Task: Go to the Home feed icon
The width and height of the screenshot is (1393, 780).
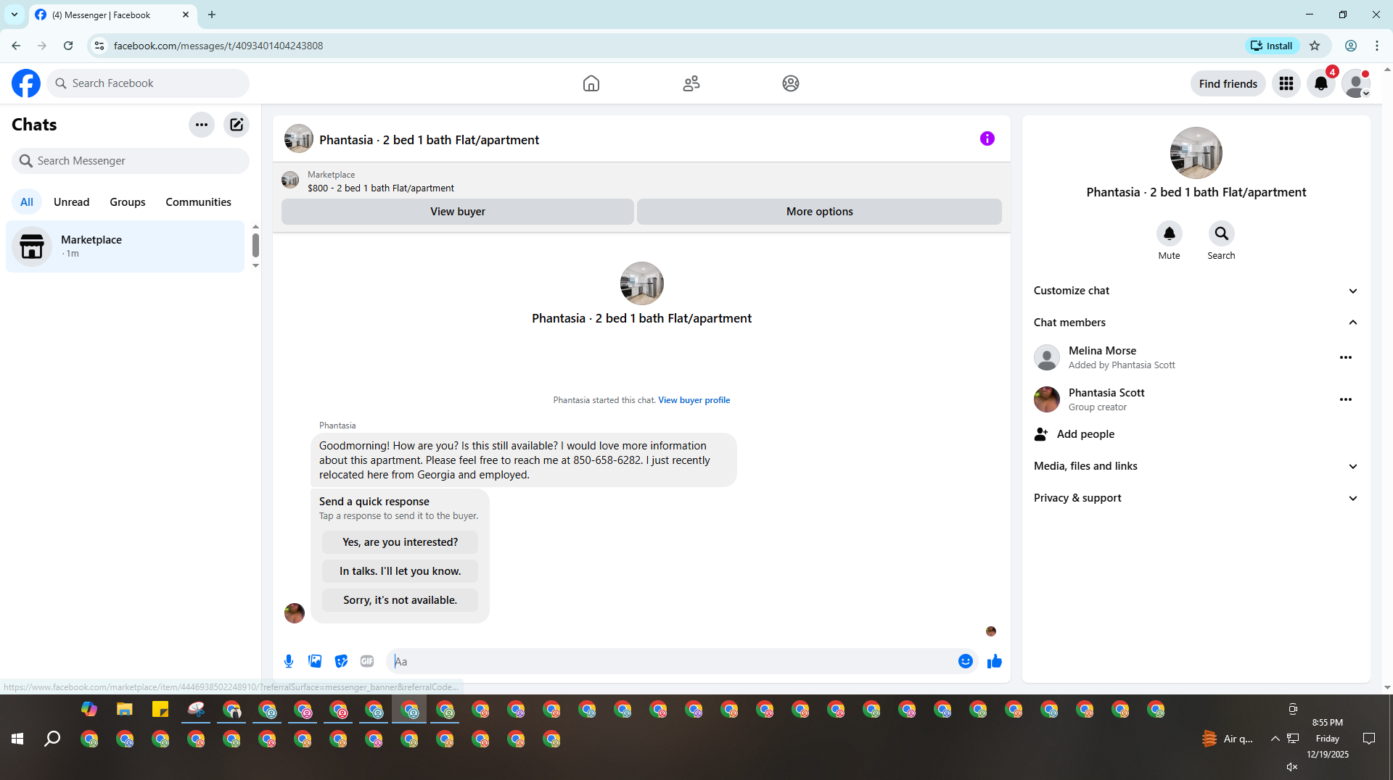Action: click(591, 83)
